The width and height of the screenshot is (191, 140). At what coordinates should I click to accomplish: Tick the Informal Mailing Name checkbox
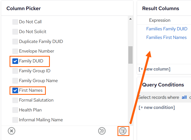tap(15, 120)
